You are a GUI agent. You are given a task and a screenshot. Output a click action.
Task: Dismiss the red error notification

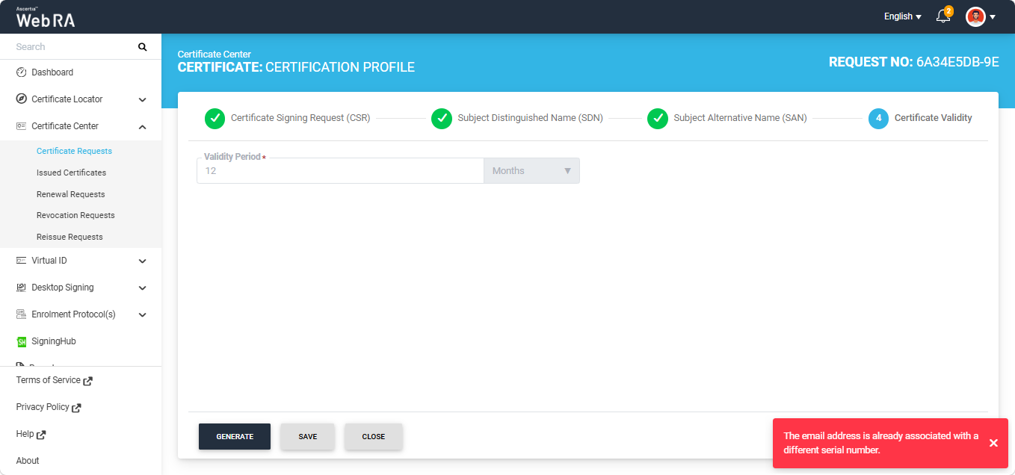[x=993, y=443]
